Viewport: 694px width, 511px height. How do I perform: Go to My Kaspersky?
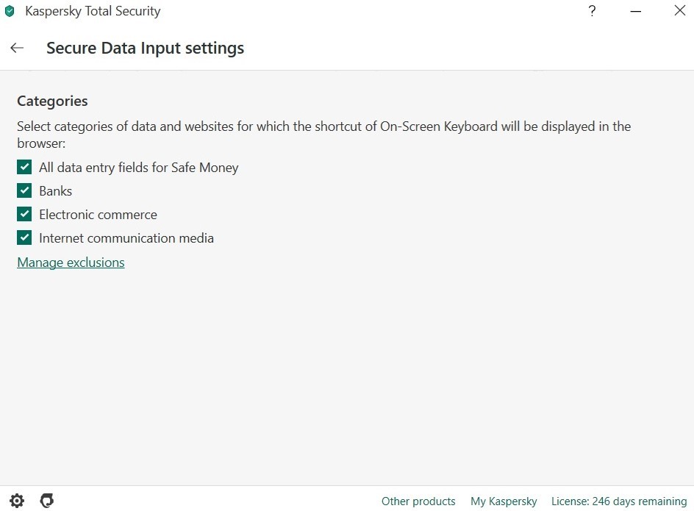504,501
